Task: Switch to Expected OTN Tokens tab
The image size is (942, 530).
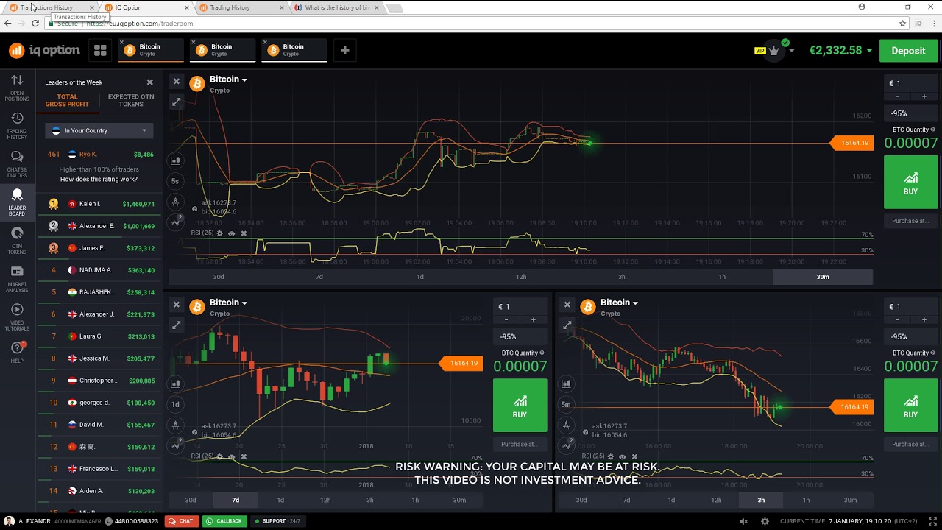Action: point(131,100)
